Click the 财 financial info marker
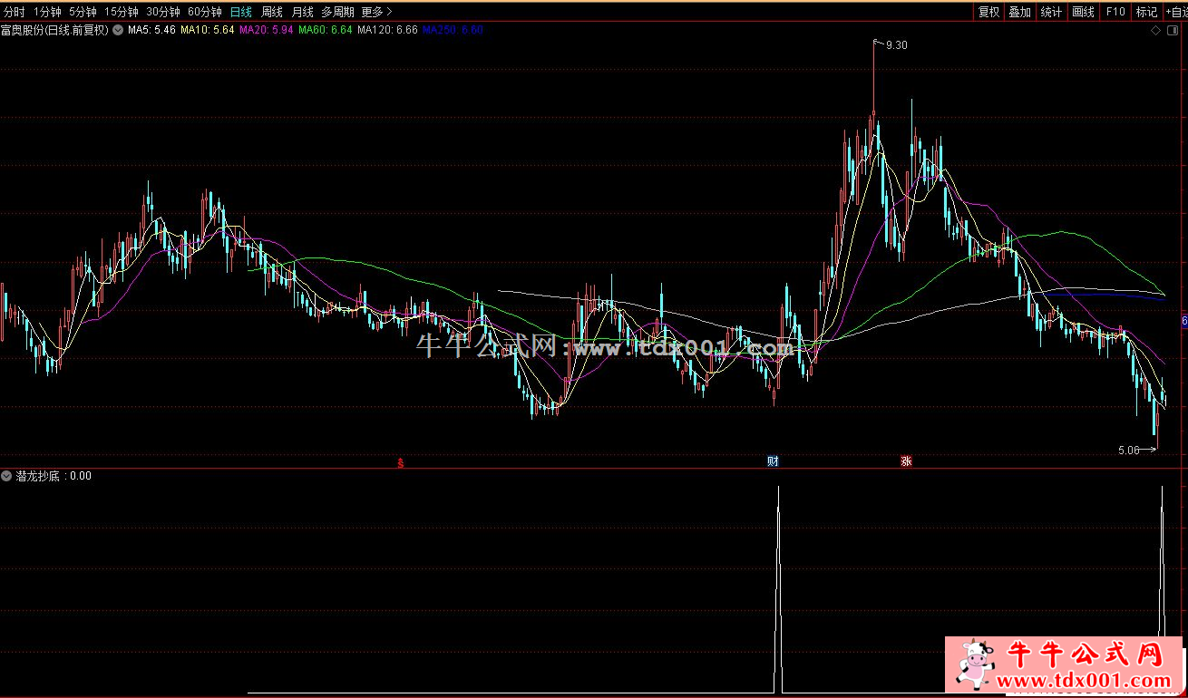This screenshot has height=698, width=1188. tap(773, 460)
